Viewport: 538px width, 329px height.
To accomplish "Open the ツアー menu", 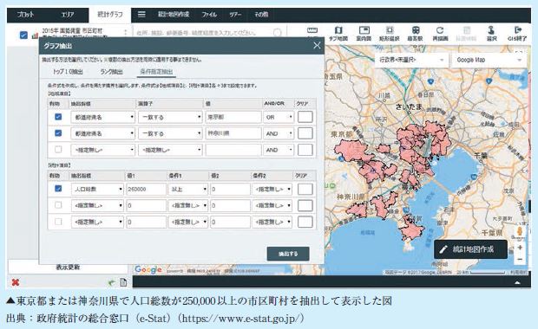I will [x=235, y=15].
